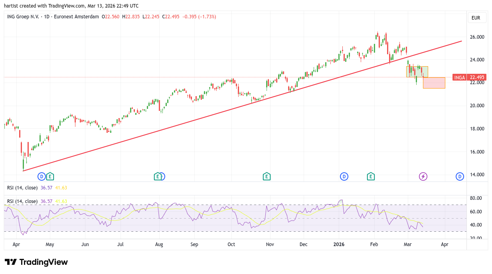Click the lower RSI (14, close) legend
Screen dimensions: 492x274
point(22,201)
